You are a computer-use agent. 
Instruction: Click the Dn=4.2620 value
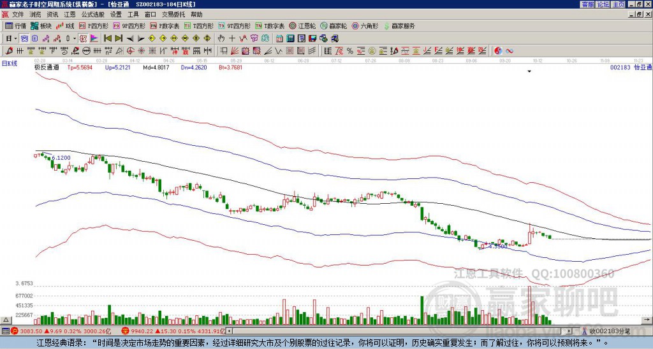(194, 67)
